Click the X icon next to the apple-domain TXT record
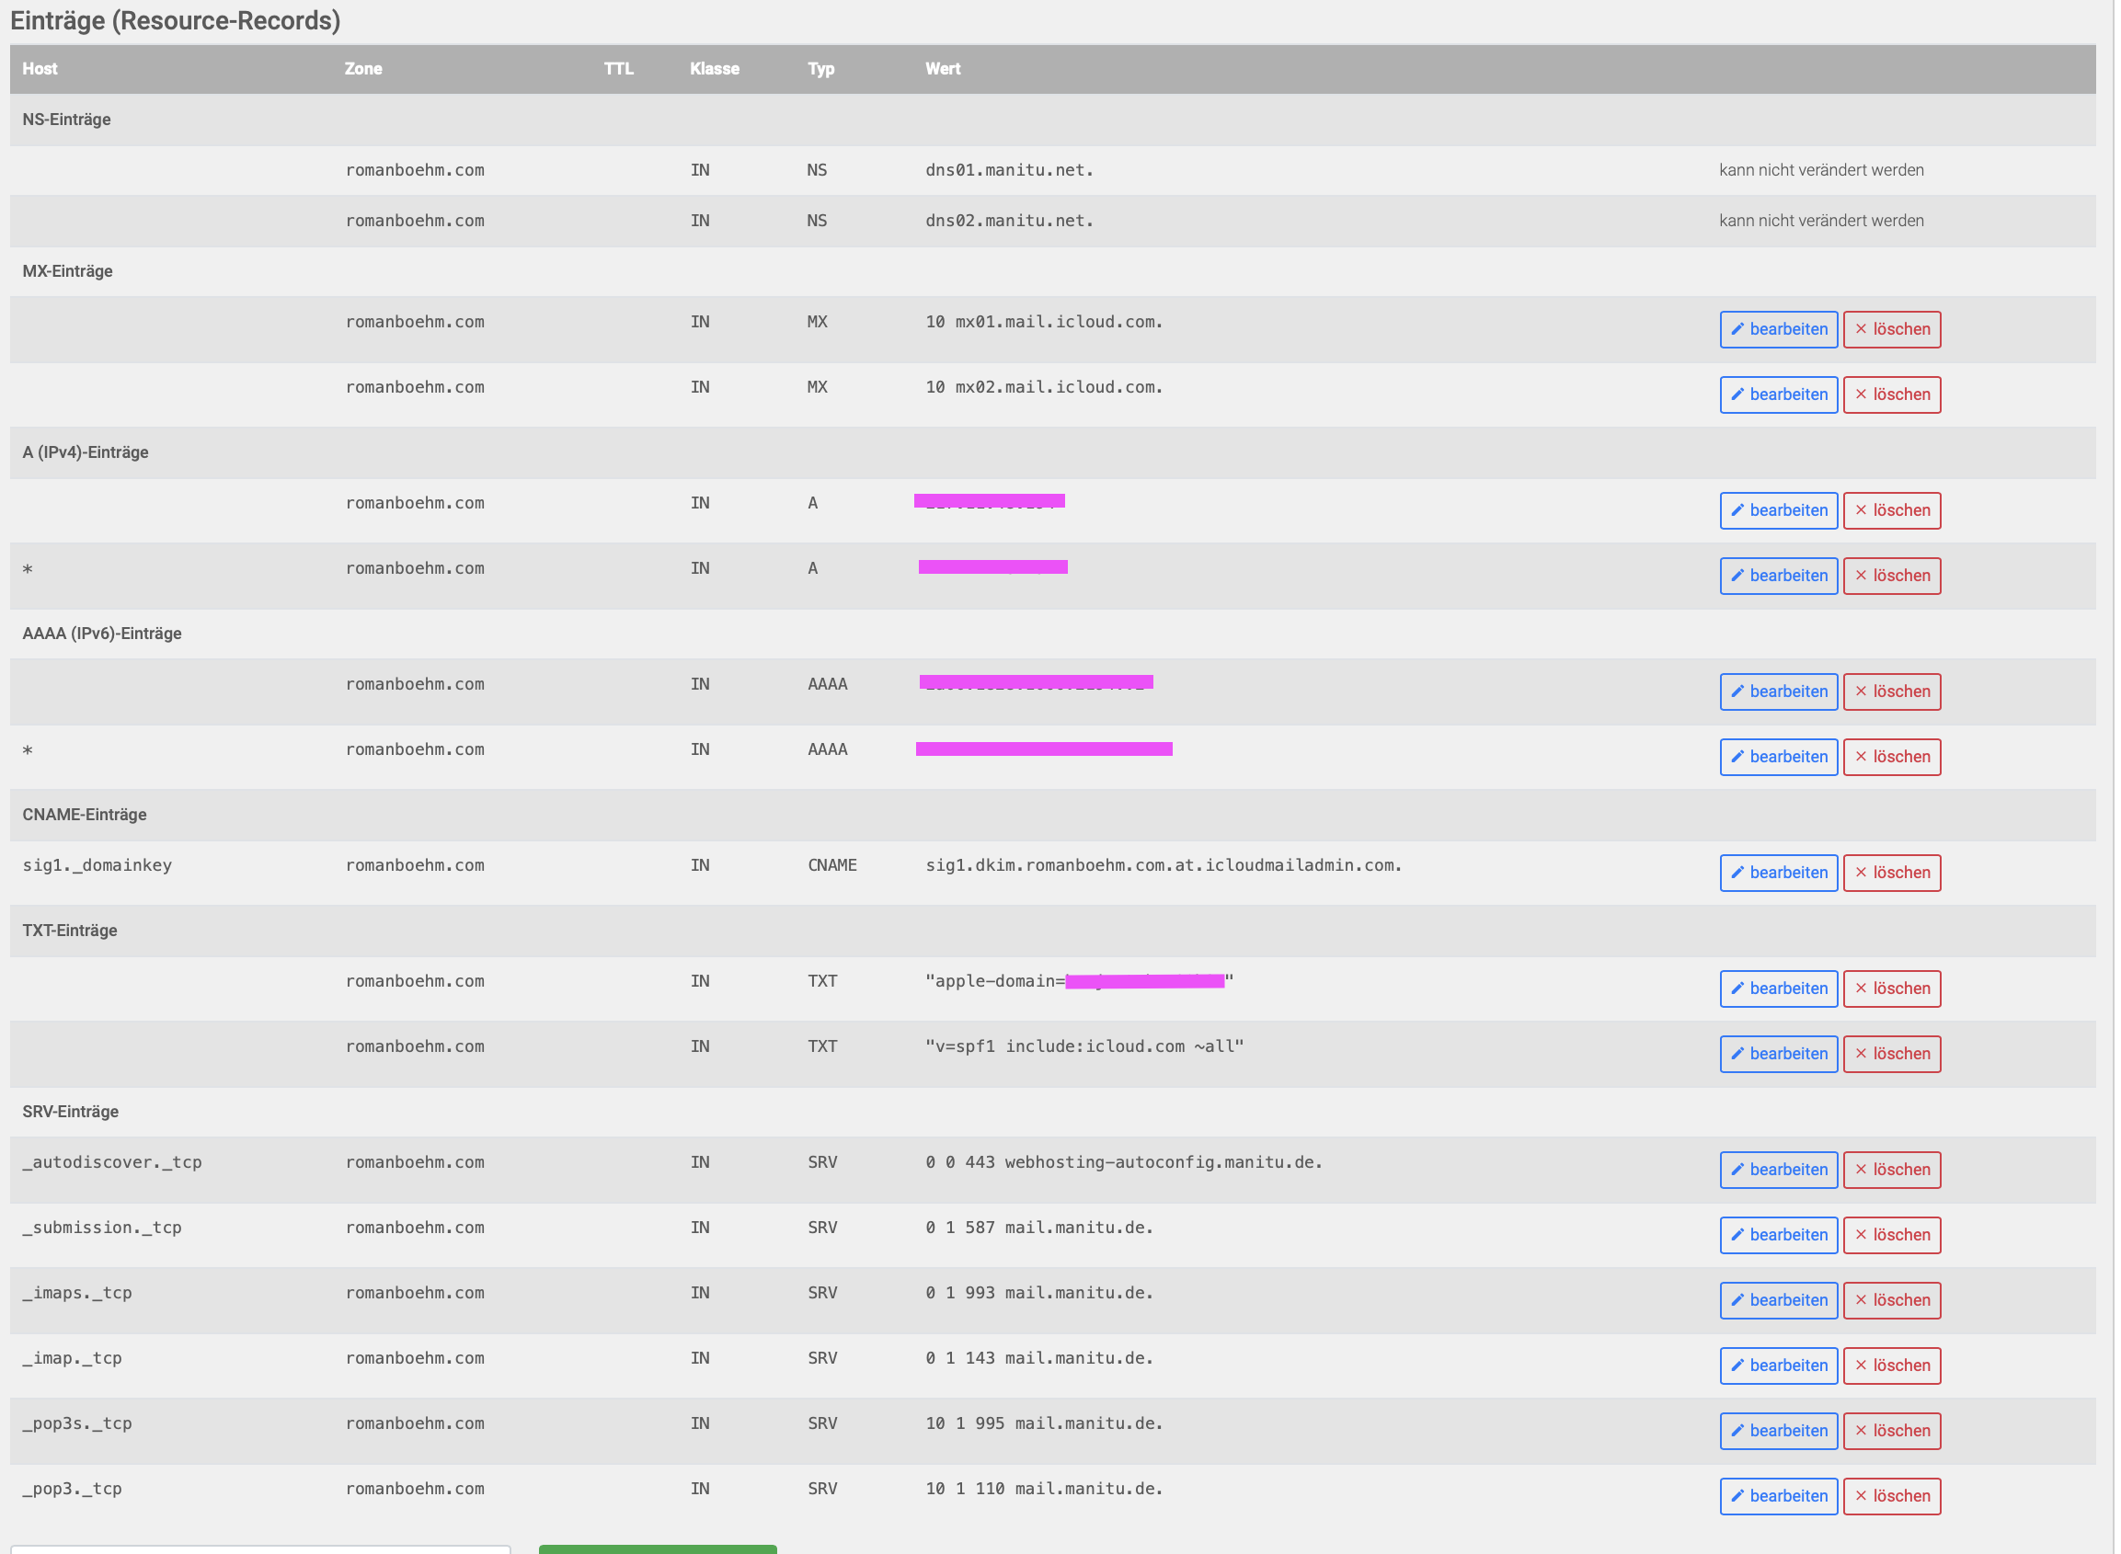The image size is (2121, 1554). coord(1861,988)
